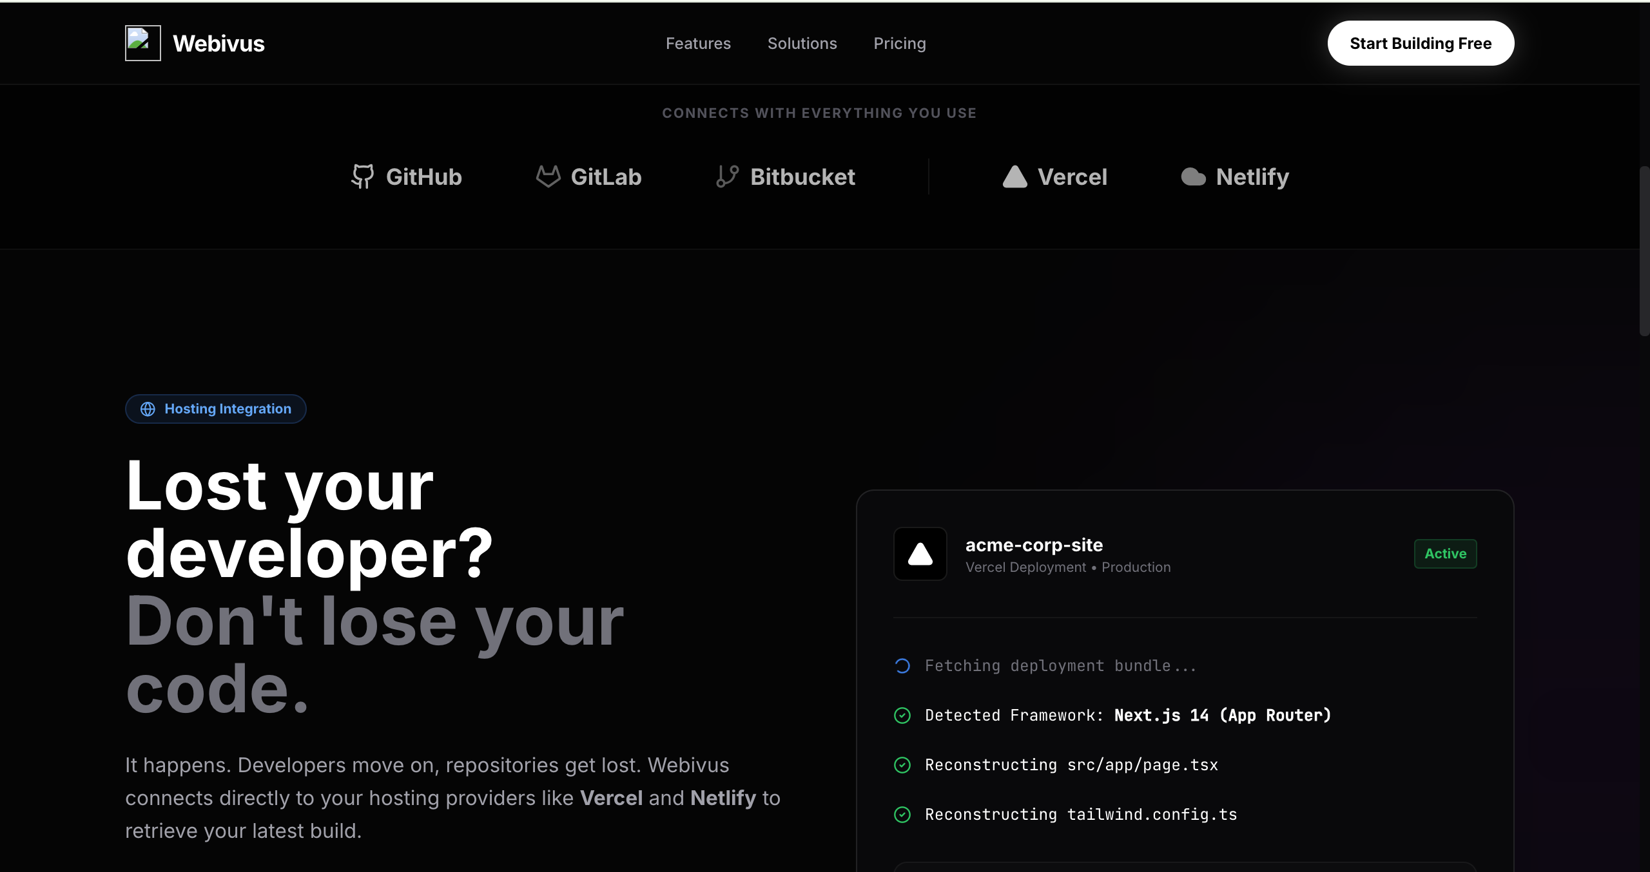Image resolution: width=1650 pixels, height=872 pixels.
Task: Click the page's vertical scrollbar thumb
Action: point(1644,251)
